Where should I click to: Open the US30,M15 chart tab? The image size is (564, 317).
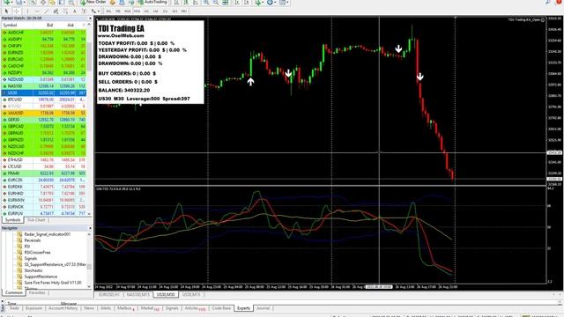191,294
